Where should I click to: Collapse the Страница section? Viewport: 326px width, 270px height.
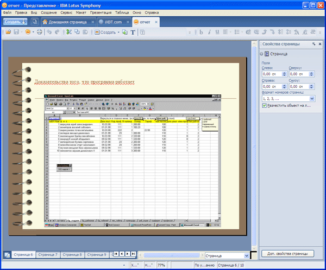[x=261, y=54]
